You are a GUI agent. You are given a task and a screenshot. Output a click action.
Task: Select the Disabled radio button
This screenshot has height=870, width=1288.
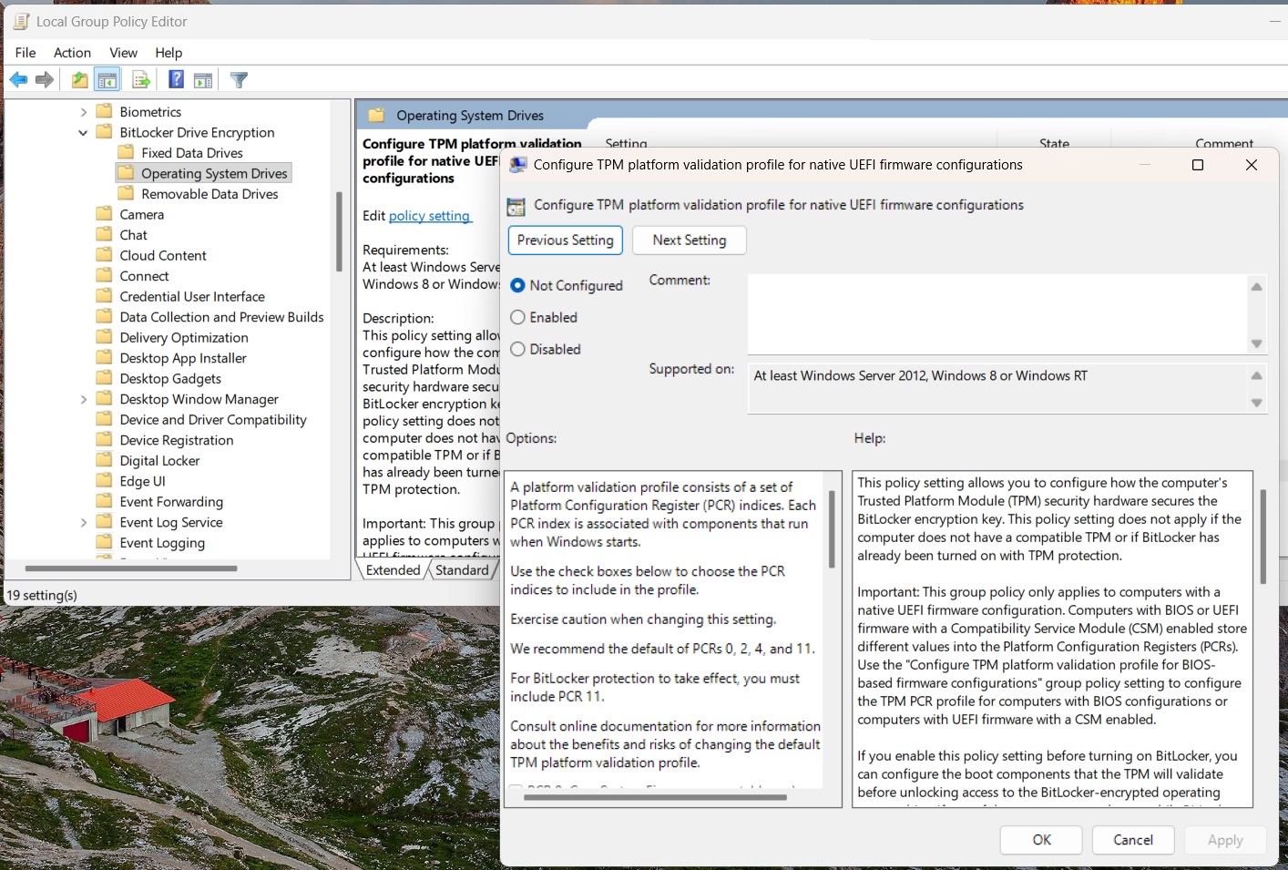tap(517, 349)
